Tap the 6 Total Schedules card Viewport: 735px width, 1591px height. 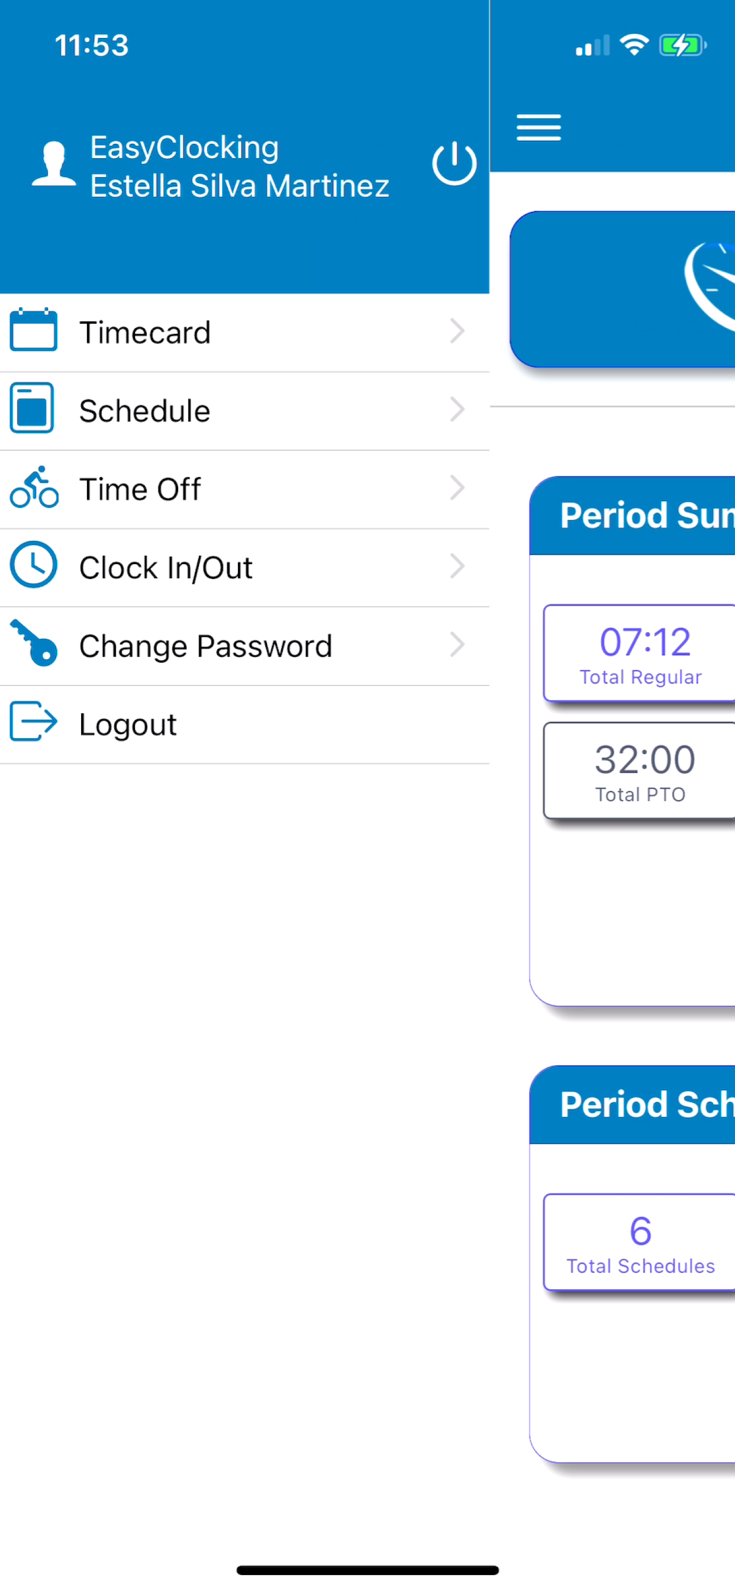[x=639, y=1242]
